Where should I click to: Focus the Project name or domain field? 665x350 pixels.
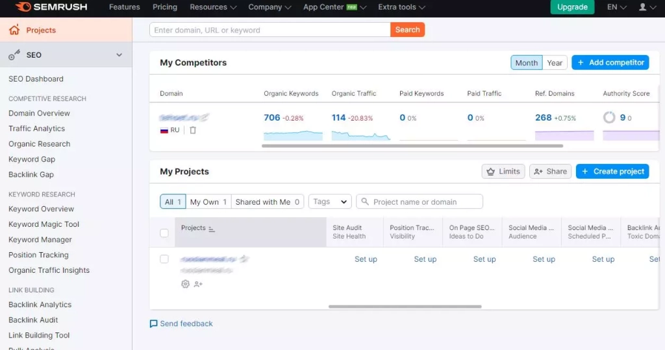[420, 202]
